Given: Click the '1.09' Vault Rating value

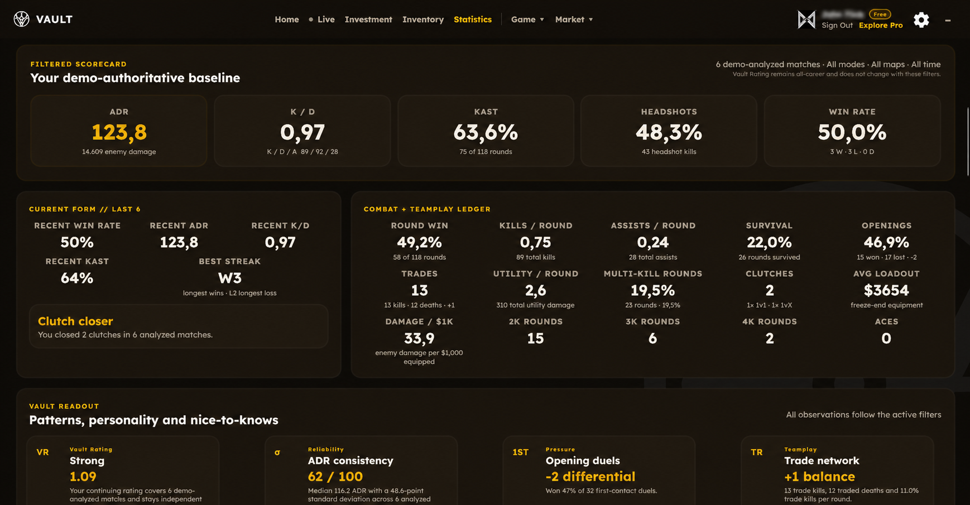Looking at the screenshot, I should pos(83,477).
